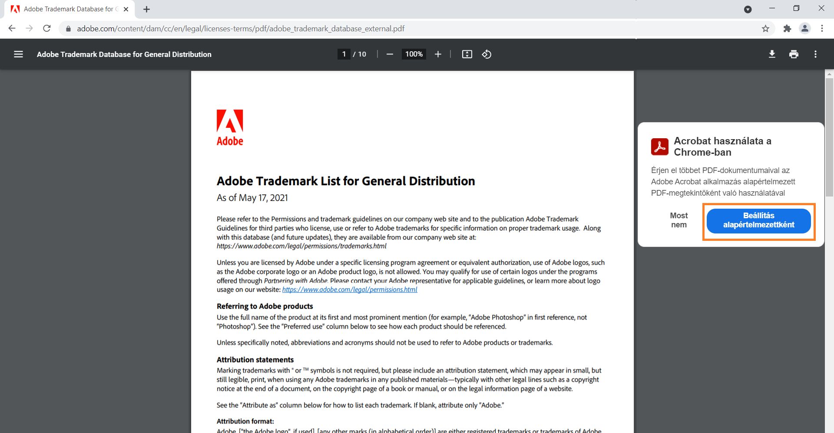Image resolution: width=834 pixels, height=433 pixels.
Task: Select the Adobe Trademark Database tab
Action: coord(65,9)
